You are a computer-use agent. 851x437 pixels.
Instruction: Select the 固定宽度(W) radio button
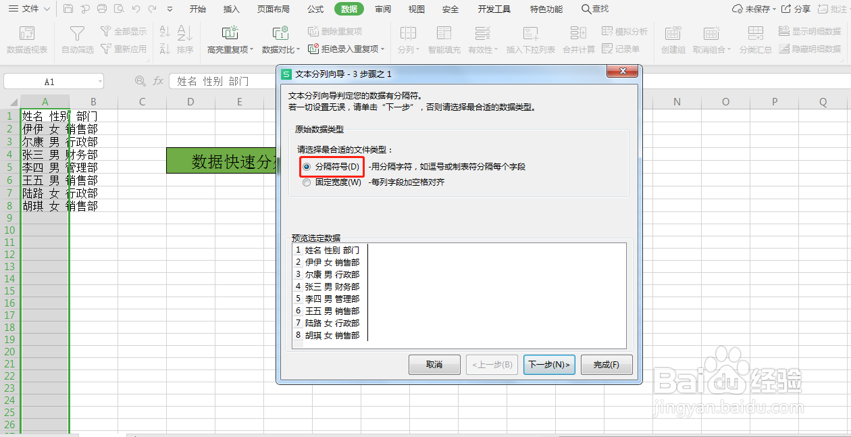(307, 182)
